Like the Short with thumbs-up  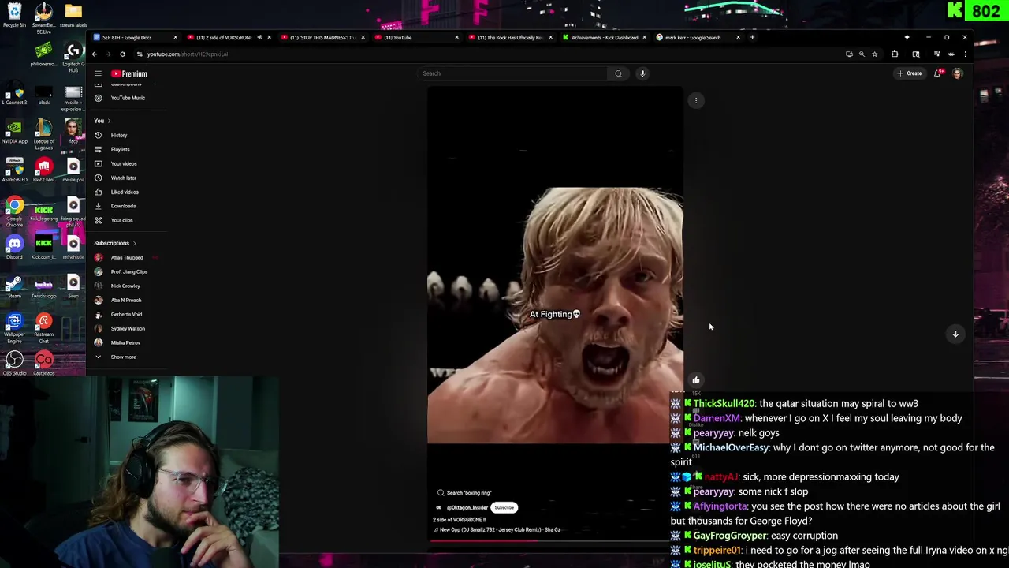[696, 380]
